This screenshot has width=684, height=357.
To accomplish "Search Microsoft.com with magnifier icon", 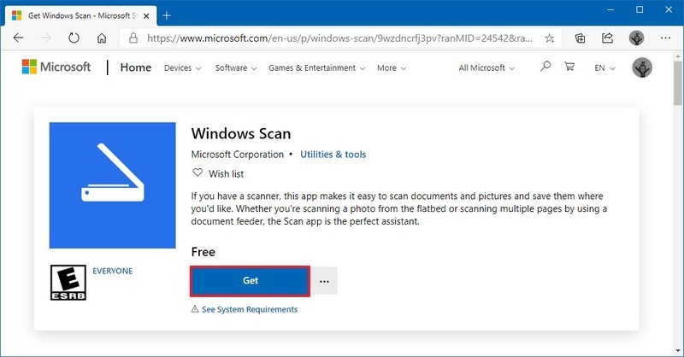I will click(545, 67).
